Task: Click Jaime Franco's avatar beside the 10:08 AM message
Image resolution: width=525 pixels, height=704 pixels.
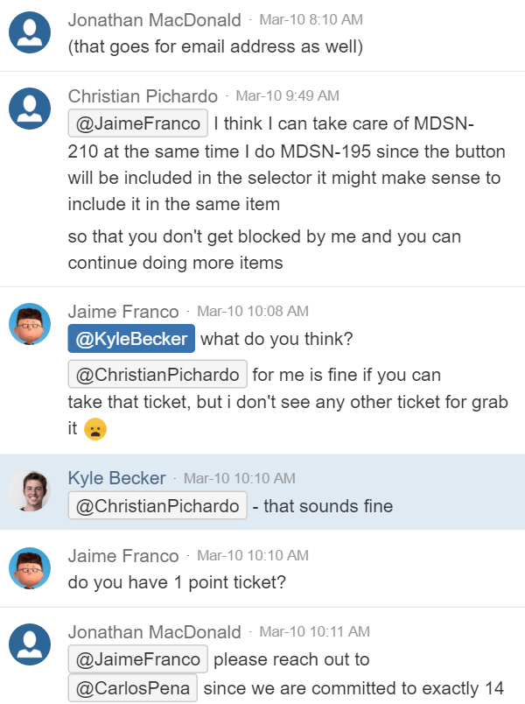Action: click(30, 324)
